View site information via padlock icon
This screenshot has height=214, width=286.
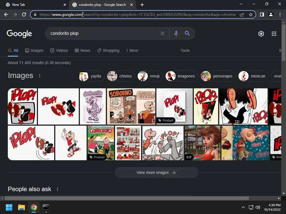coord(35,14)
